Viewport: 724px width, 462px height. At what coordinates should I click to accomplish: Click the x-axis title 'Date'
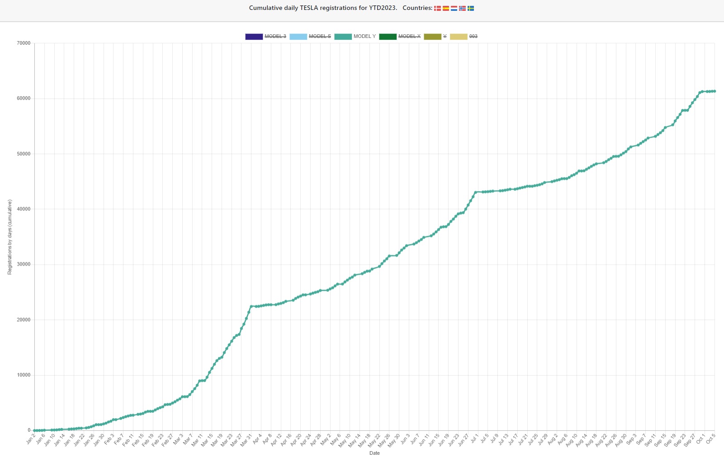[374, 453]
